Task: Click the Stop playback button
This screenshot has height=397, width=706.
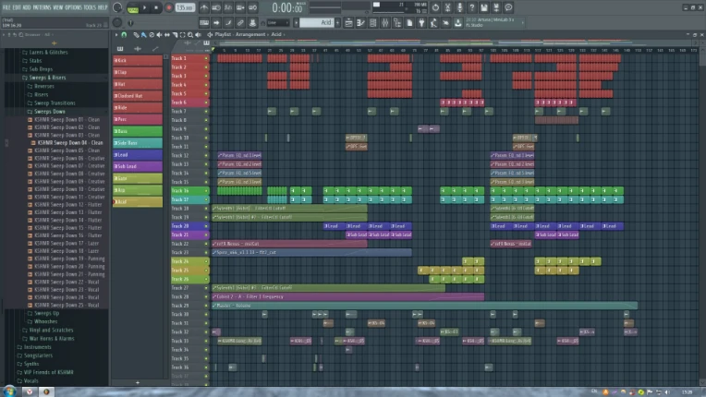Action: (x=157, y=7)
